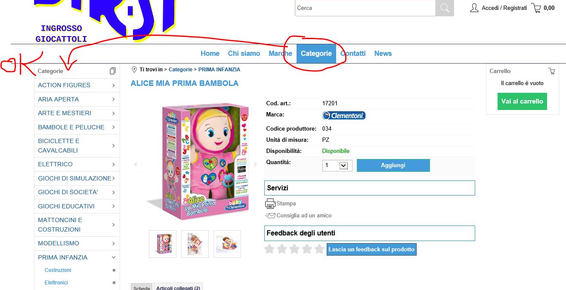
Task: Click the search magnifier icon
Action: [445, 8]
